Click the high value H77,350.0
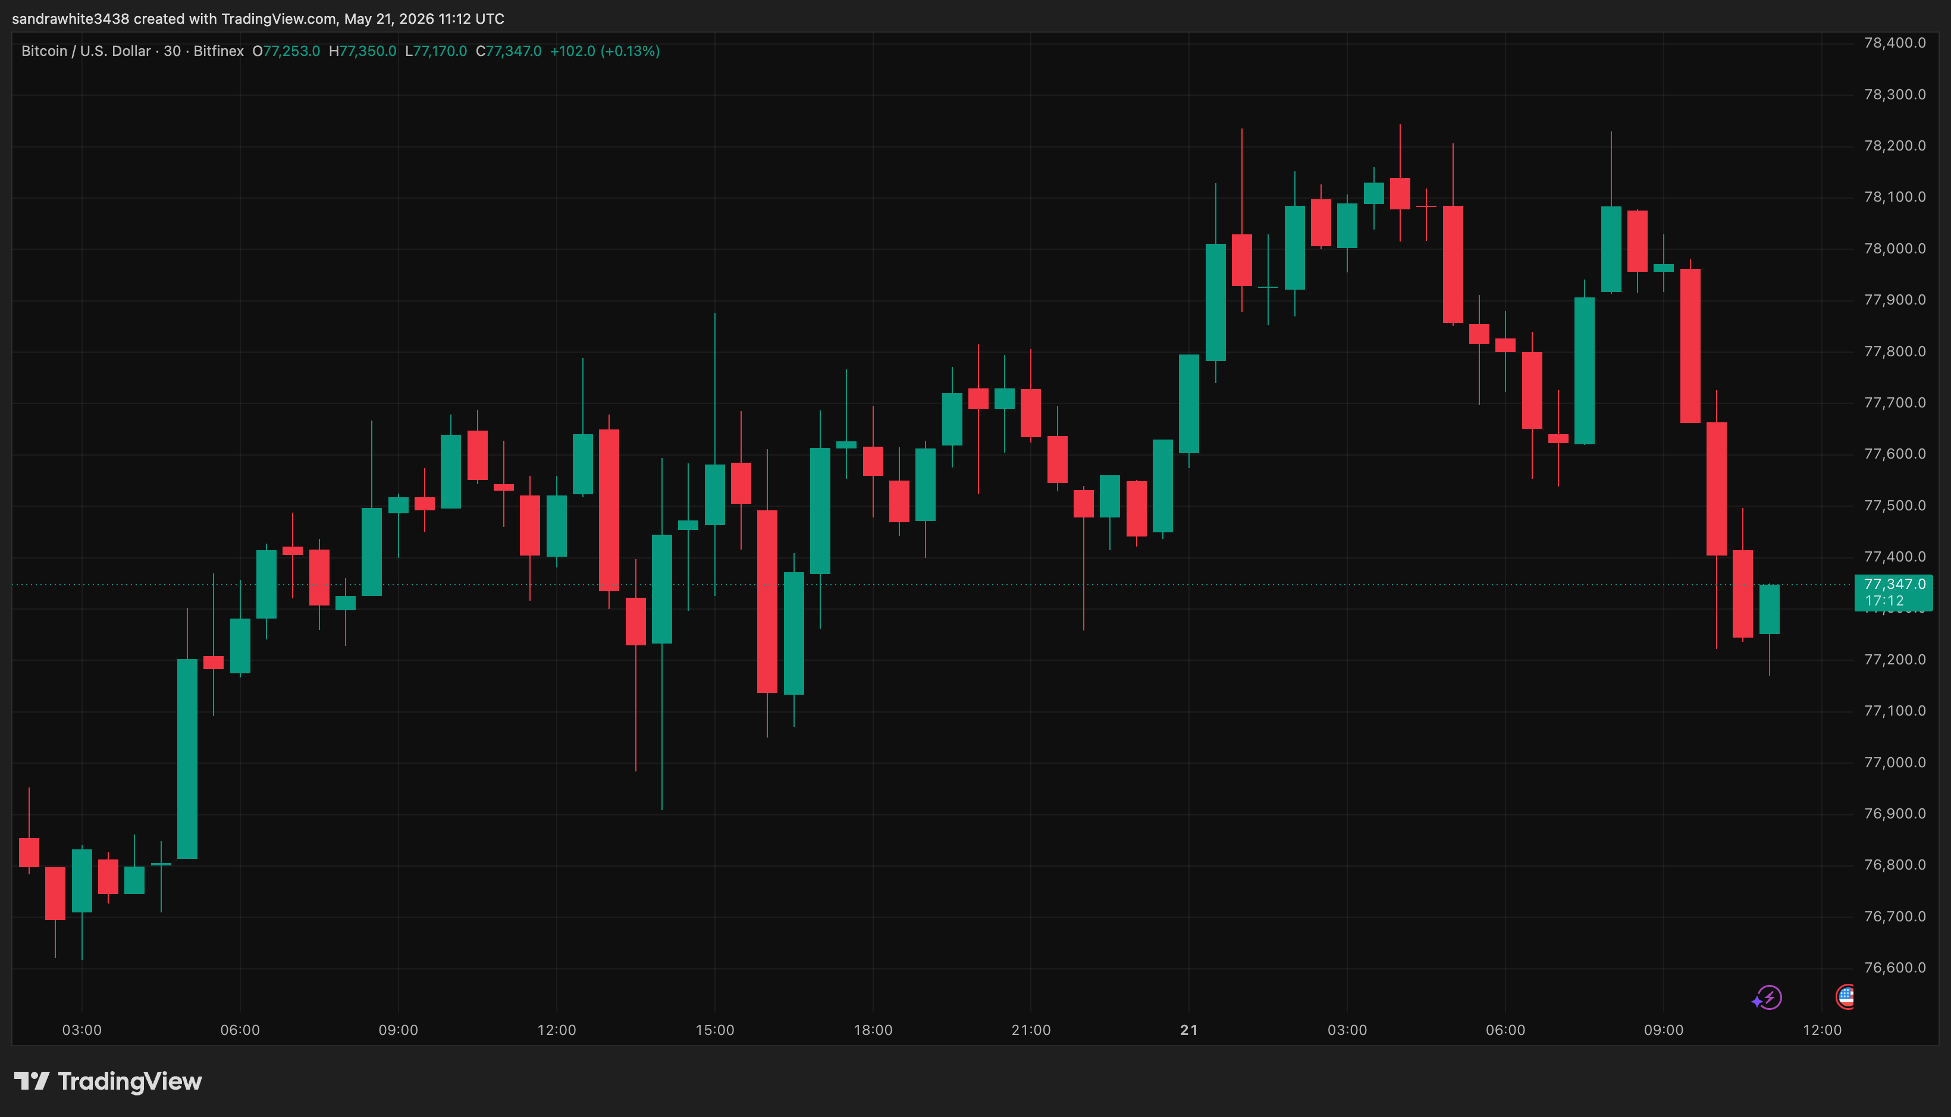 tap(362, 51)
